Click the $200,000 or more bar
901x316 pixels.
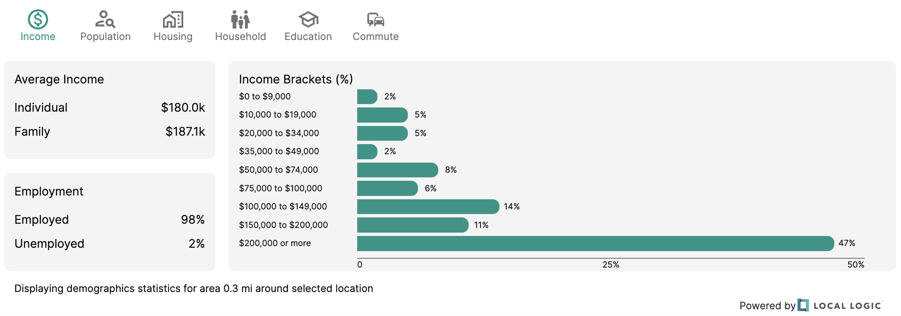pyautogui.click(x=595, y=244)
